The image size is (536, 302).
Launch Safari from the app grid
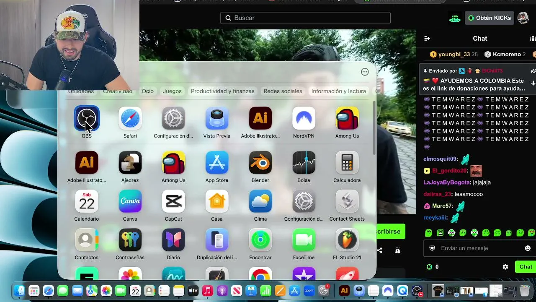point(130,118)
